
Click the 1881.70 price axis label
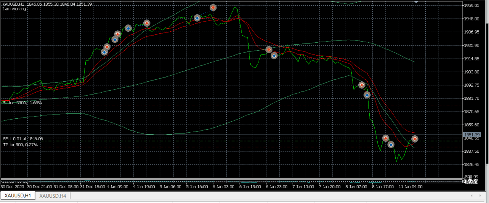pyautogui.click(x=472, y=98)
